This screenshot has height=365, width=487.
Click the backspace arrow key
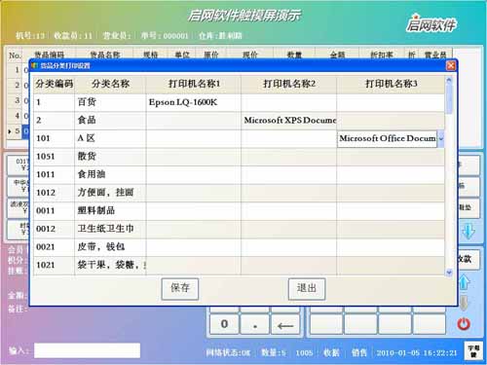point(285,324)
